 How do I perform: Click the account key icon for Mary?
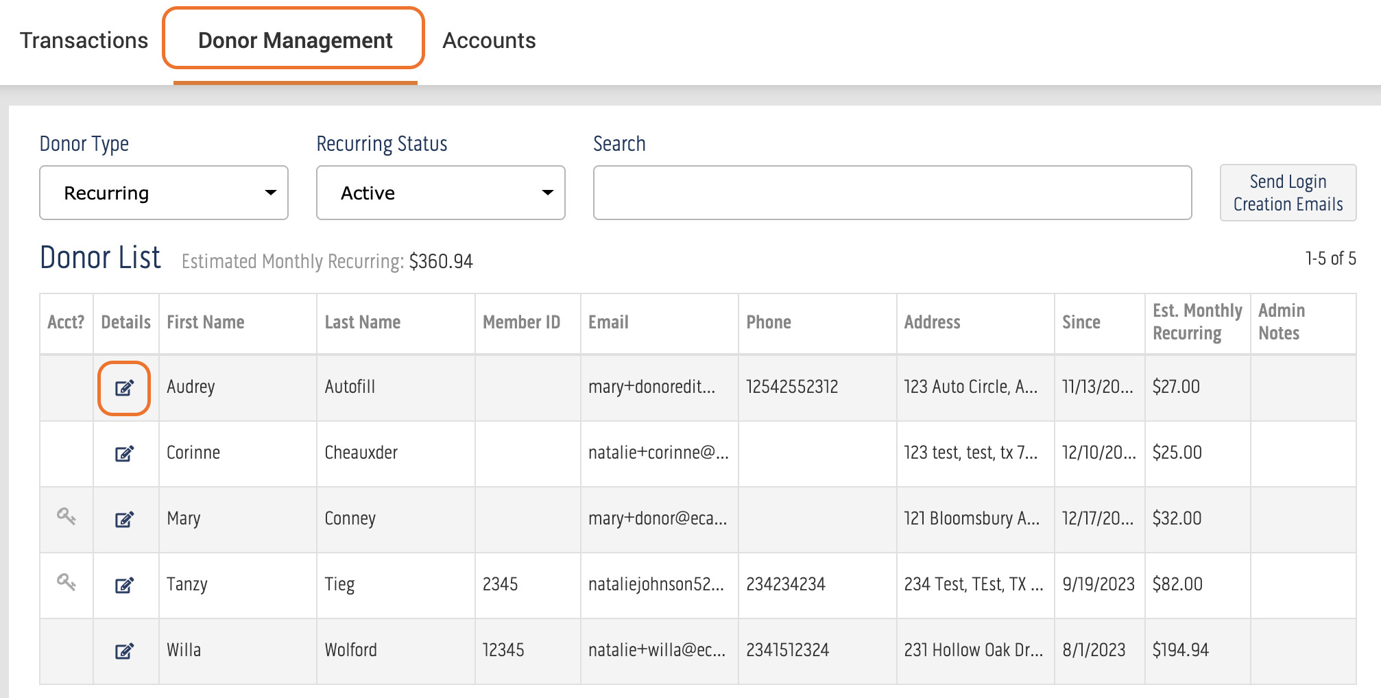pyautogui.click(x=66, y=516)
